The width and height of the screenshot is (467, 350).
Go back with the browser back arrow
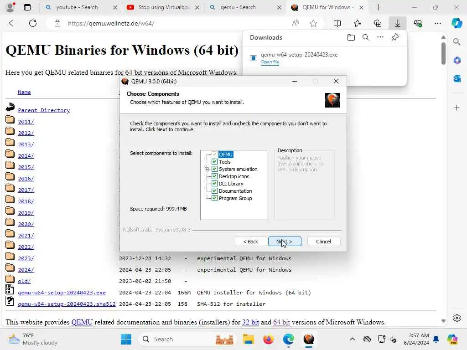[x=12, y=23]
